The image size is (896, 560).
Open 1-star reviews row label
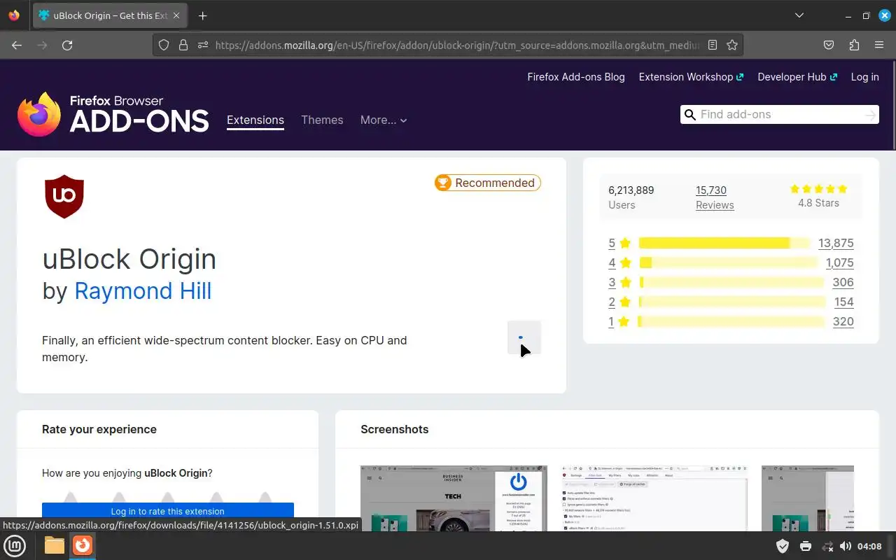pyautogui.click(x=619, y=321)
